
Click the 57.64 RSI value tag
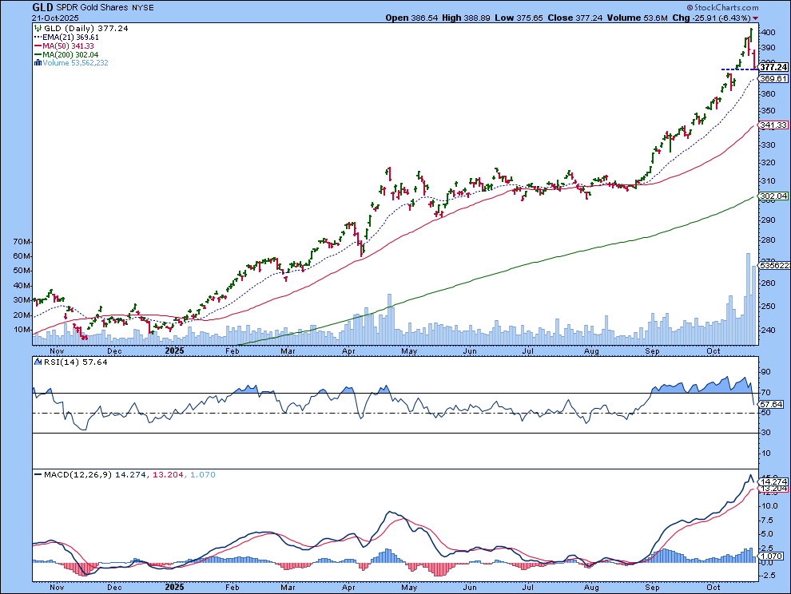coord(773,405)
